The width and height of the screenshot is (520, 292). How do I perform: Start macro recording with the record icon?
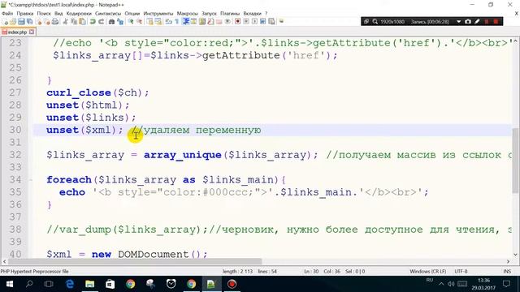[x=238, y=22]
